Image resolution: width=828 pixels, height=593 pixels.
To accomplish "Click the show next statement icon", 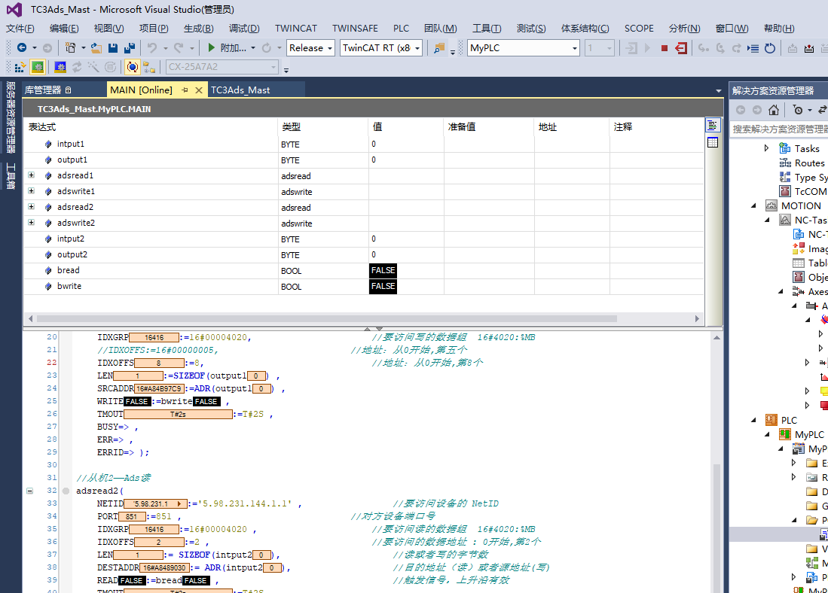I will (753, 48).
